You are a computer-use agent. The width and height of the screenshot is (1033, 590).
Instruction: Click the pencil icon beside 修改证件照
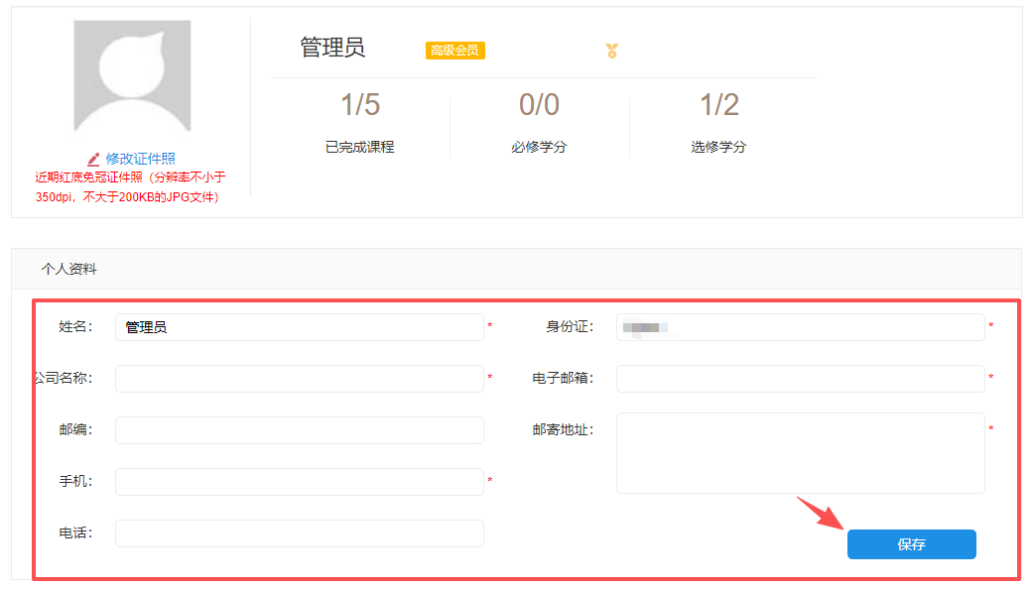[x=93, y=159]
